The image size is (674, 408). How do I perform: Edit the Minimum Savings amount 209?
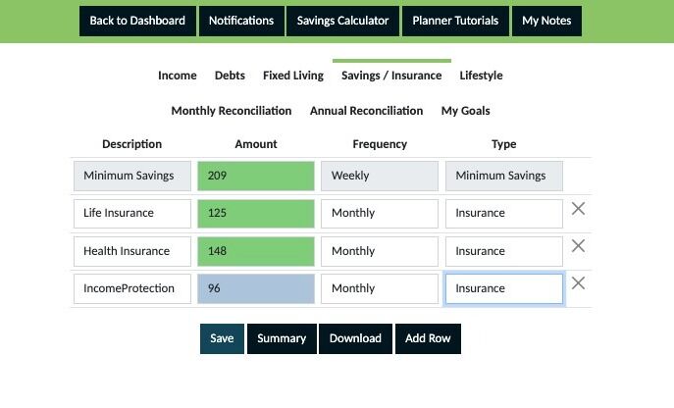click(256, 177)
